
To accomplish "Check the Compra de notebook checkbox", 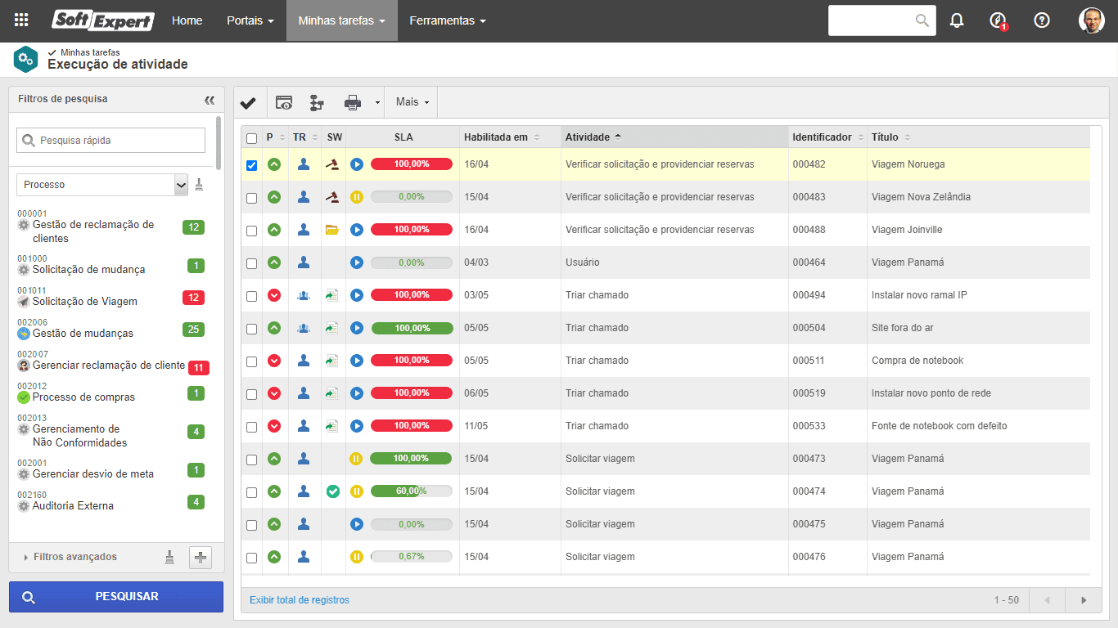I will pos(251,361).
